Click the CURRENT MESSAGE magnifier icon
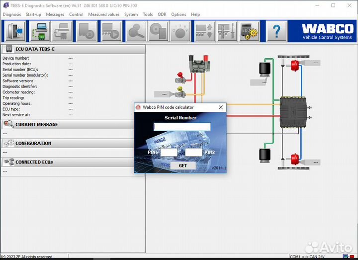The width and height of the screenshot is (358, 260). click(9, 124)
